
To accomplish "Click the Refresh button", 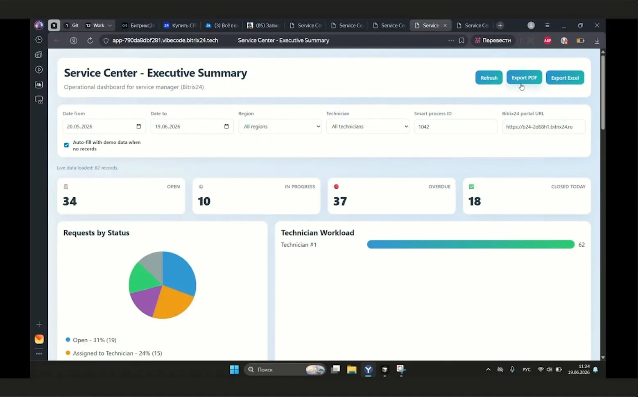I will 489,78.
